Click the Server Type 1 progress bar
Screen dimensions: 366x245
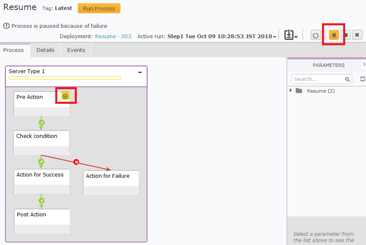click(65, 78)
